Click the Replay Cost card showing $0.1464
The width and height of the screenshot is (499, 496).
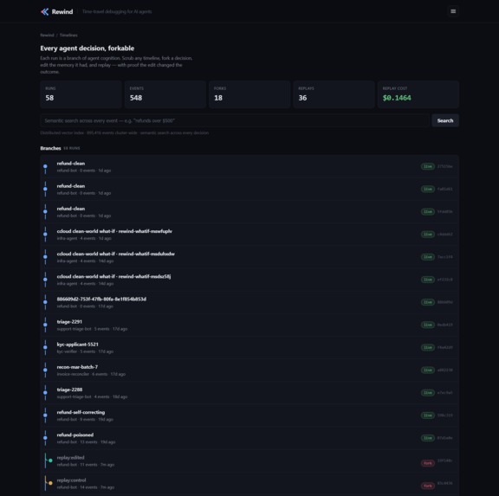[418, 94]
